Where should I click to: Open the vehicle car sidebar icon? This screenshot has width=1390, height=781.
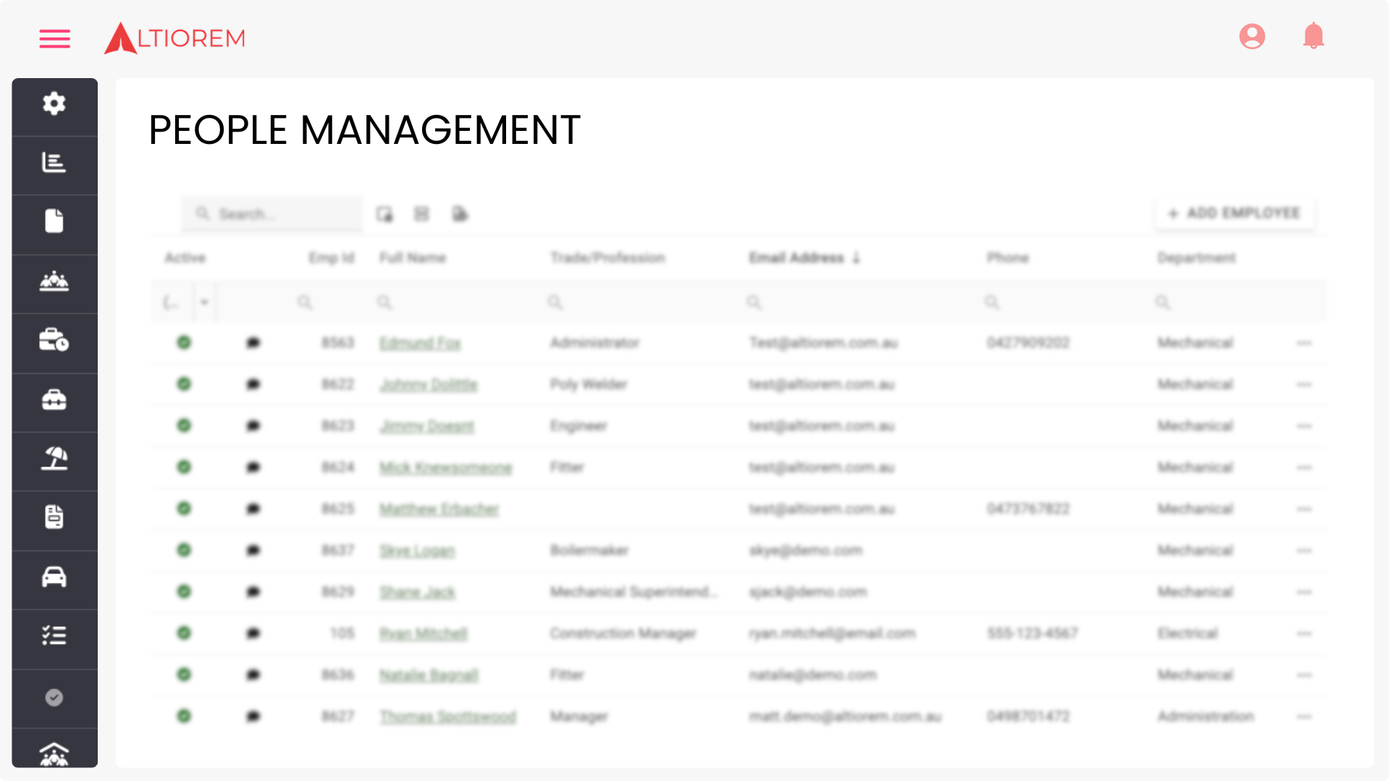pos(54,577)
